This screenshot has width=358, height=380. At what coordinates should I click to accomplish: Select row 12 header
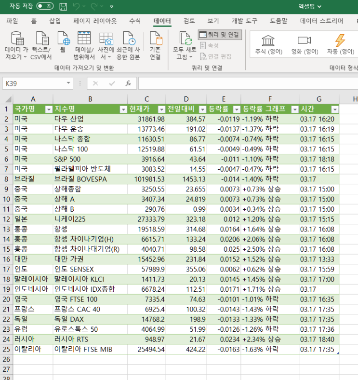click(x=6, y=219)
